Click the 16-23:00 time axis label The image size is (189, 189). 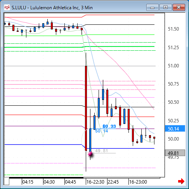pos(138,182)
